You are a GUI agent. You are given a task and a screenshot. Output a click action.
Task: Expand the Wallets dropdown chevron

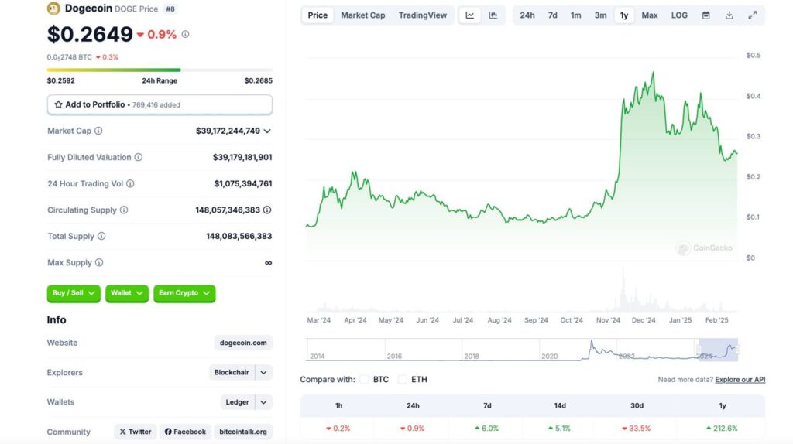click(x=263, y=402)
